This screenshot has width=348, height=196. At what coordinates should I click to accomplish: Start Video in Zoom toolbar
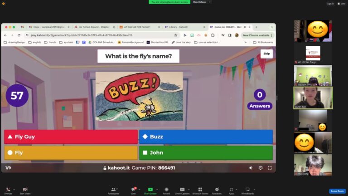[x=25, y=191]
